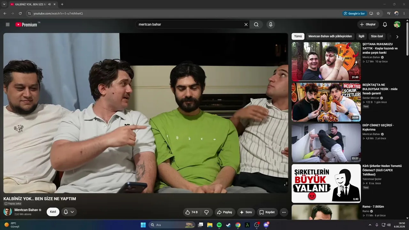Open the tab search dropdown

click(x=4, y=4)
